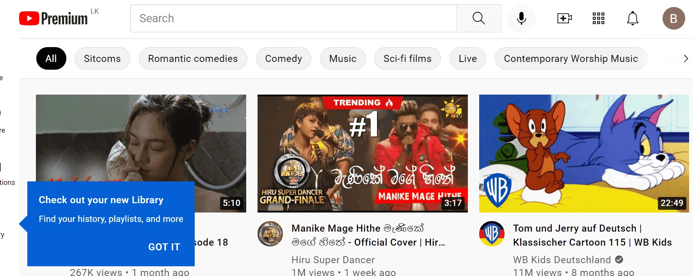Click the search magnifier button
The height and width of the screenshot is (276, 693).
point(479,18)
